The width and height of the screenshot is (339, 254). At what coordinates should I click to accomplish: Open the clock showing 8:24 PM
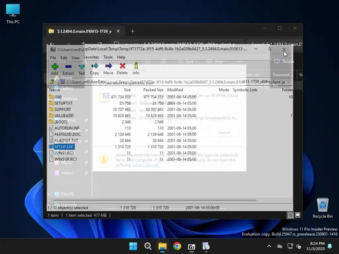pos(315,246)
